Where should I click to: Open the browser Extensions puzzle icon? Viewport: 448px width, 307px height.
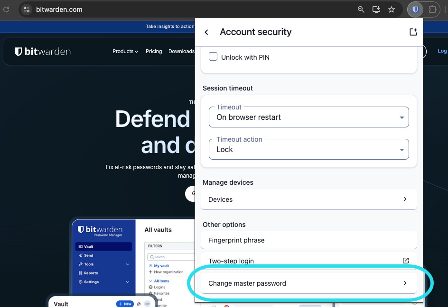(432, 9)
